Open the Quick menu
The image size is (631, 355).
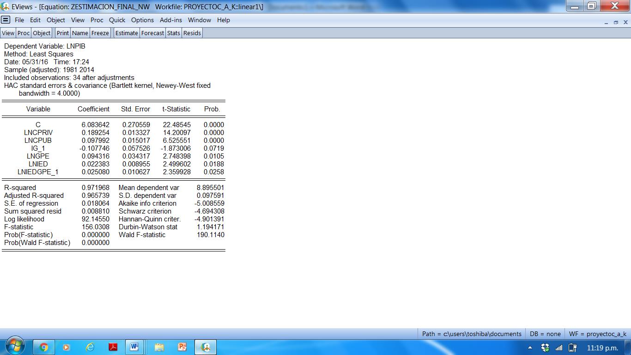pos(117,20)
